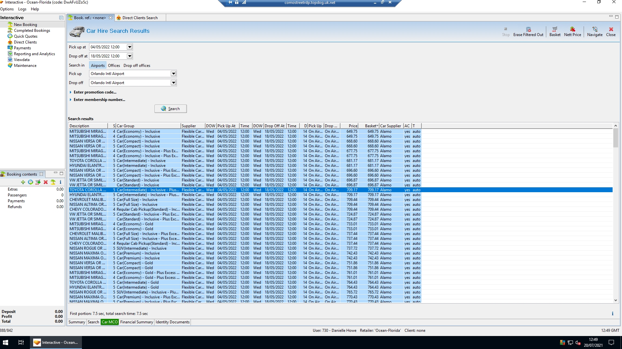This screenshot has width=622, height=349.
Task: Open the Logs menu
Action: (x=22, y=9)
